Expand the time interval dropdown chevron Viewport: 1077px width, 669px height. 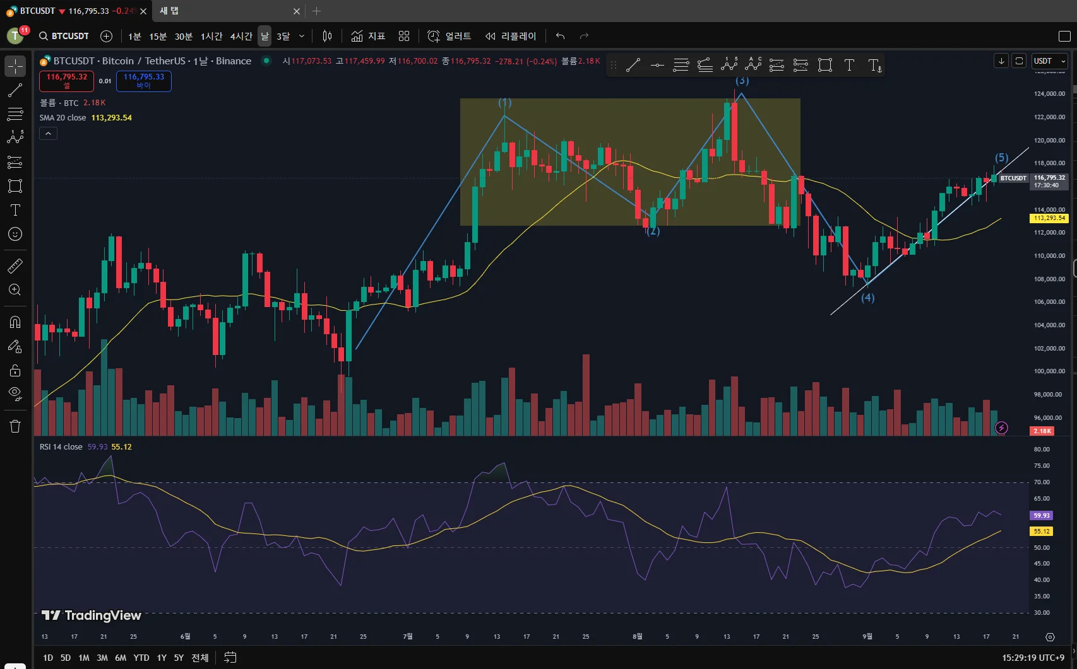[x=302, y=36]
